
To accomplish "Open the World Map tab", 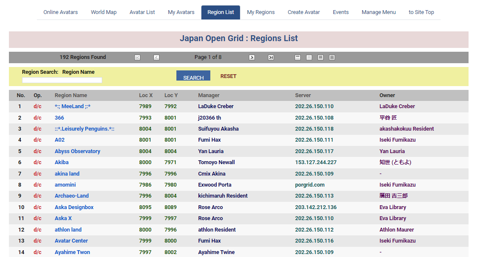I will pyautogui.click(x=103, y=12).
